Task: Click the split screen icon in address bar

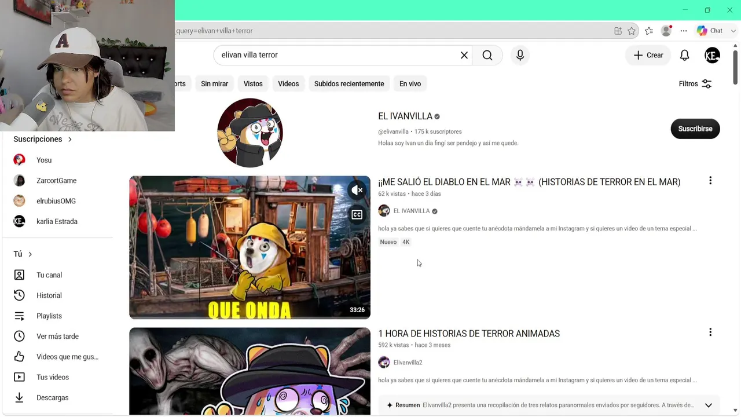Action: 618,31
